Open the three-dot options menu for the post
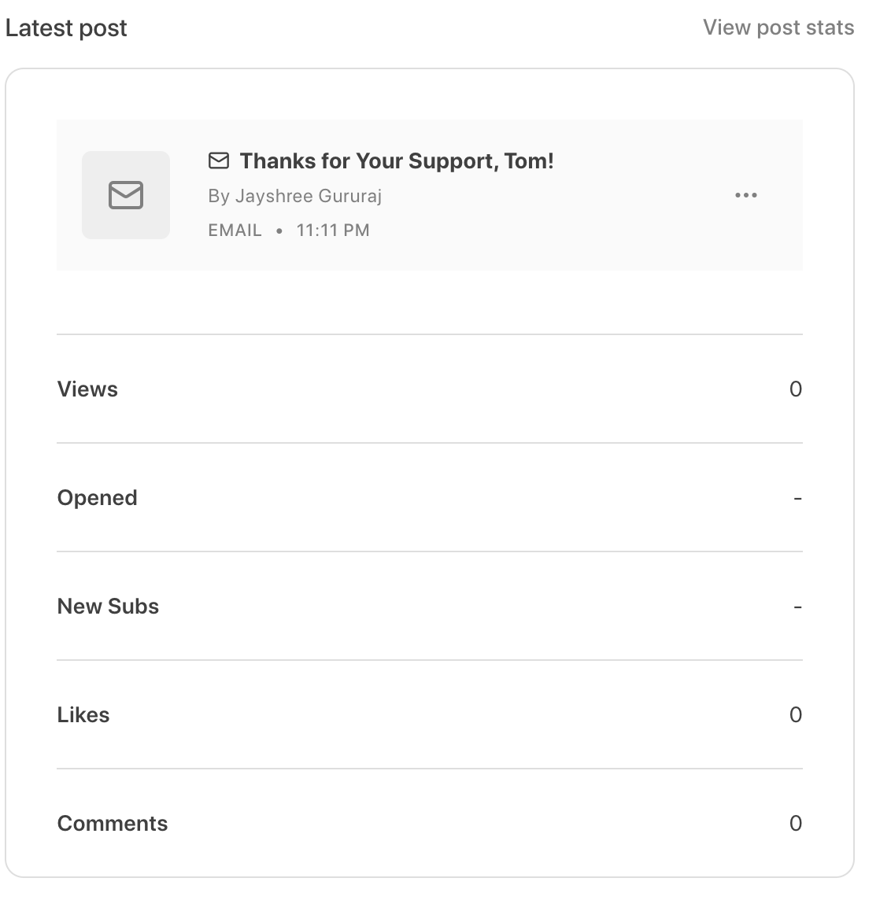Screen dimensions: 891x900 [745, 195]
